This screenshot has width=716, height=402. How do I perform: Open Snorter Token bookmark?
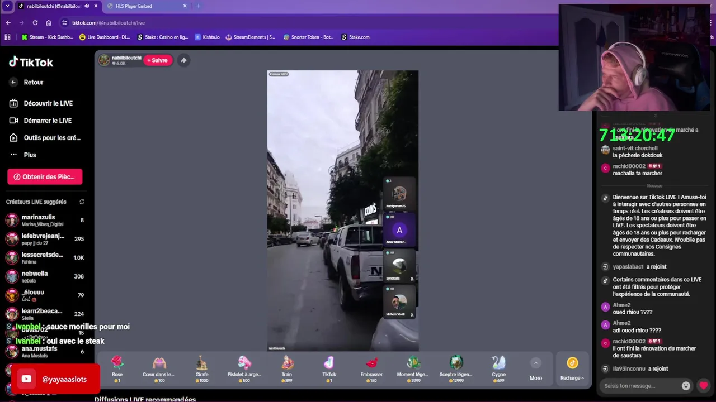tap(309, 37)
